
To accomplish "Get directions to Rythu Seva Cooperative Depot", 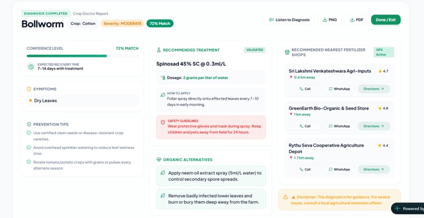I will pyautogui.click(x=373, y=170).
